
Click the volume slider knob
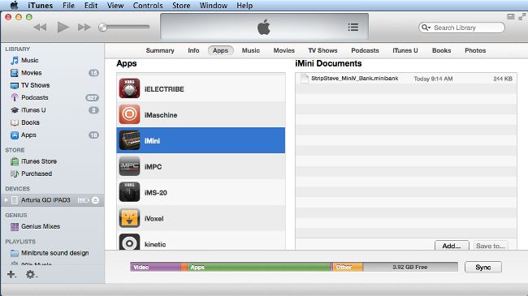pyautogui.click(x=102, y=28)
